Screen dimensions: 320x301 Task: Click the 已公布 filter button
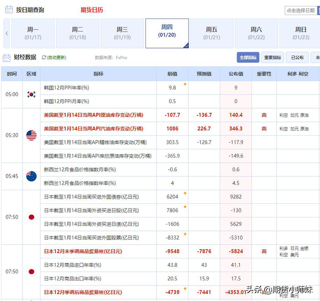[x=297, y=58]
